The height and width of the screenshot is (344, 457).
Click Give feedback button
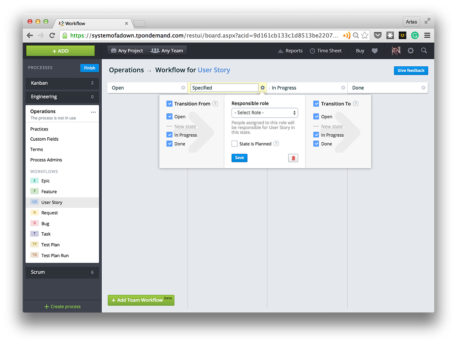pyautogui.click(x=411, y=71)
